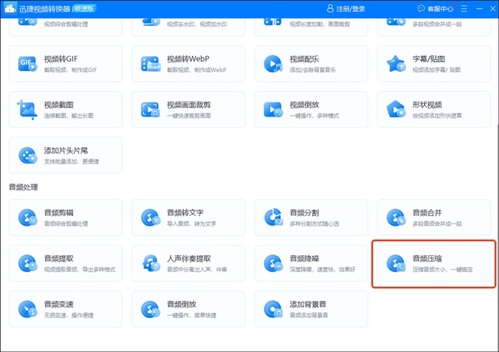This screenshot has height=352, width=499.
Task: Click the 添加背景音 icon
Action: 273,309
